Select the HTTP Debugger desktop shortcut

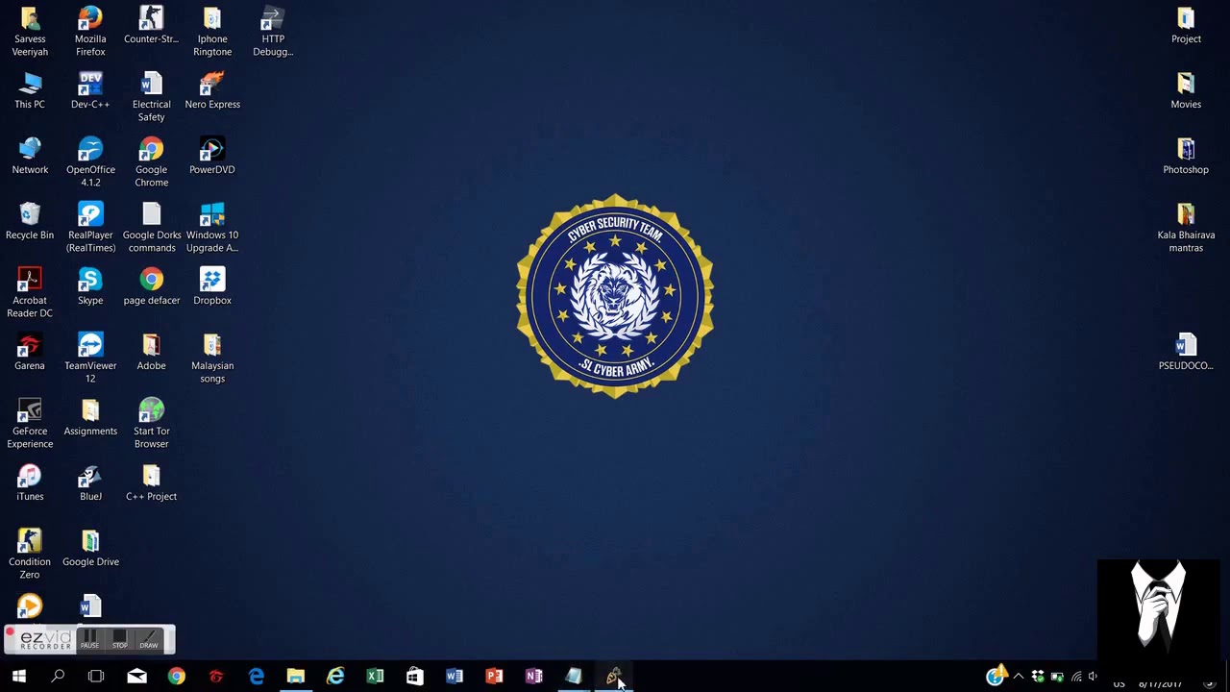coord(273,31)
